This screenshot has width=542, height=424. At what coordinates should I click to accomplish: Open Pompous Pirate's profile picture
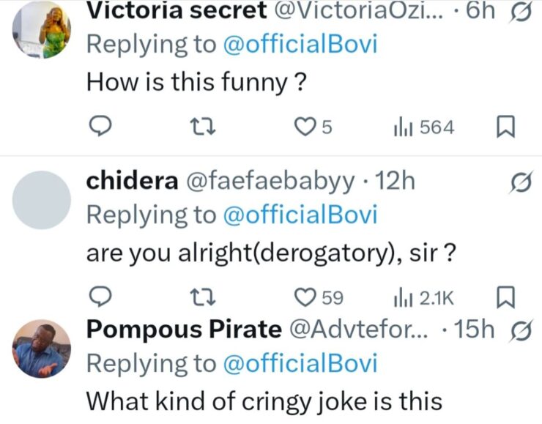click(42, 349)
